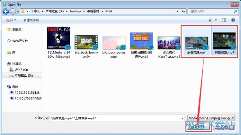Click the 文件名(N) input field

click(x=117, y=118)
